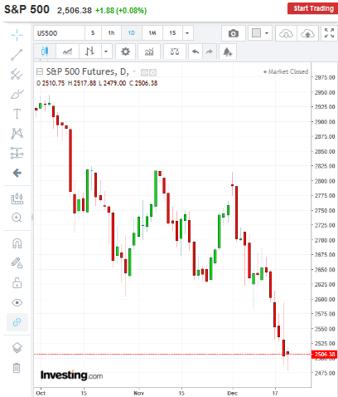This screenshot has height=397, width=338.
Task: Select the XABCD pattern tool
Action: tap(17, 134)
